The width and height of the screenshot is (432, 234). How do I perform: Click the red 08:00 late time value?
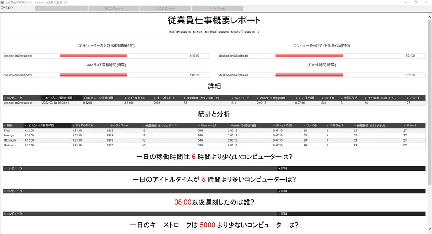[183, 202]
